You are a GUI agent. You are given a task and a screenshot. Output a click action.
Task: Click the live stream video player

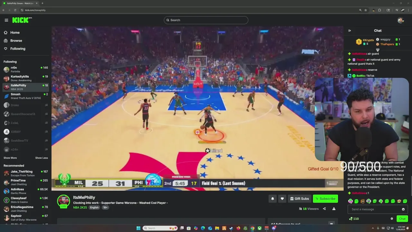(x=197, y=109)
